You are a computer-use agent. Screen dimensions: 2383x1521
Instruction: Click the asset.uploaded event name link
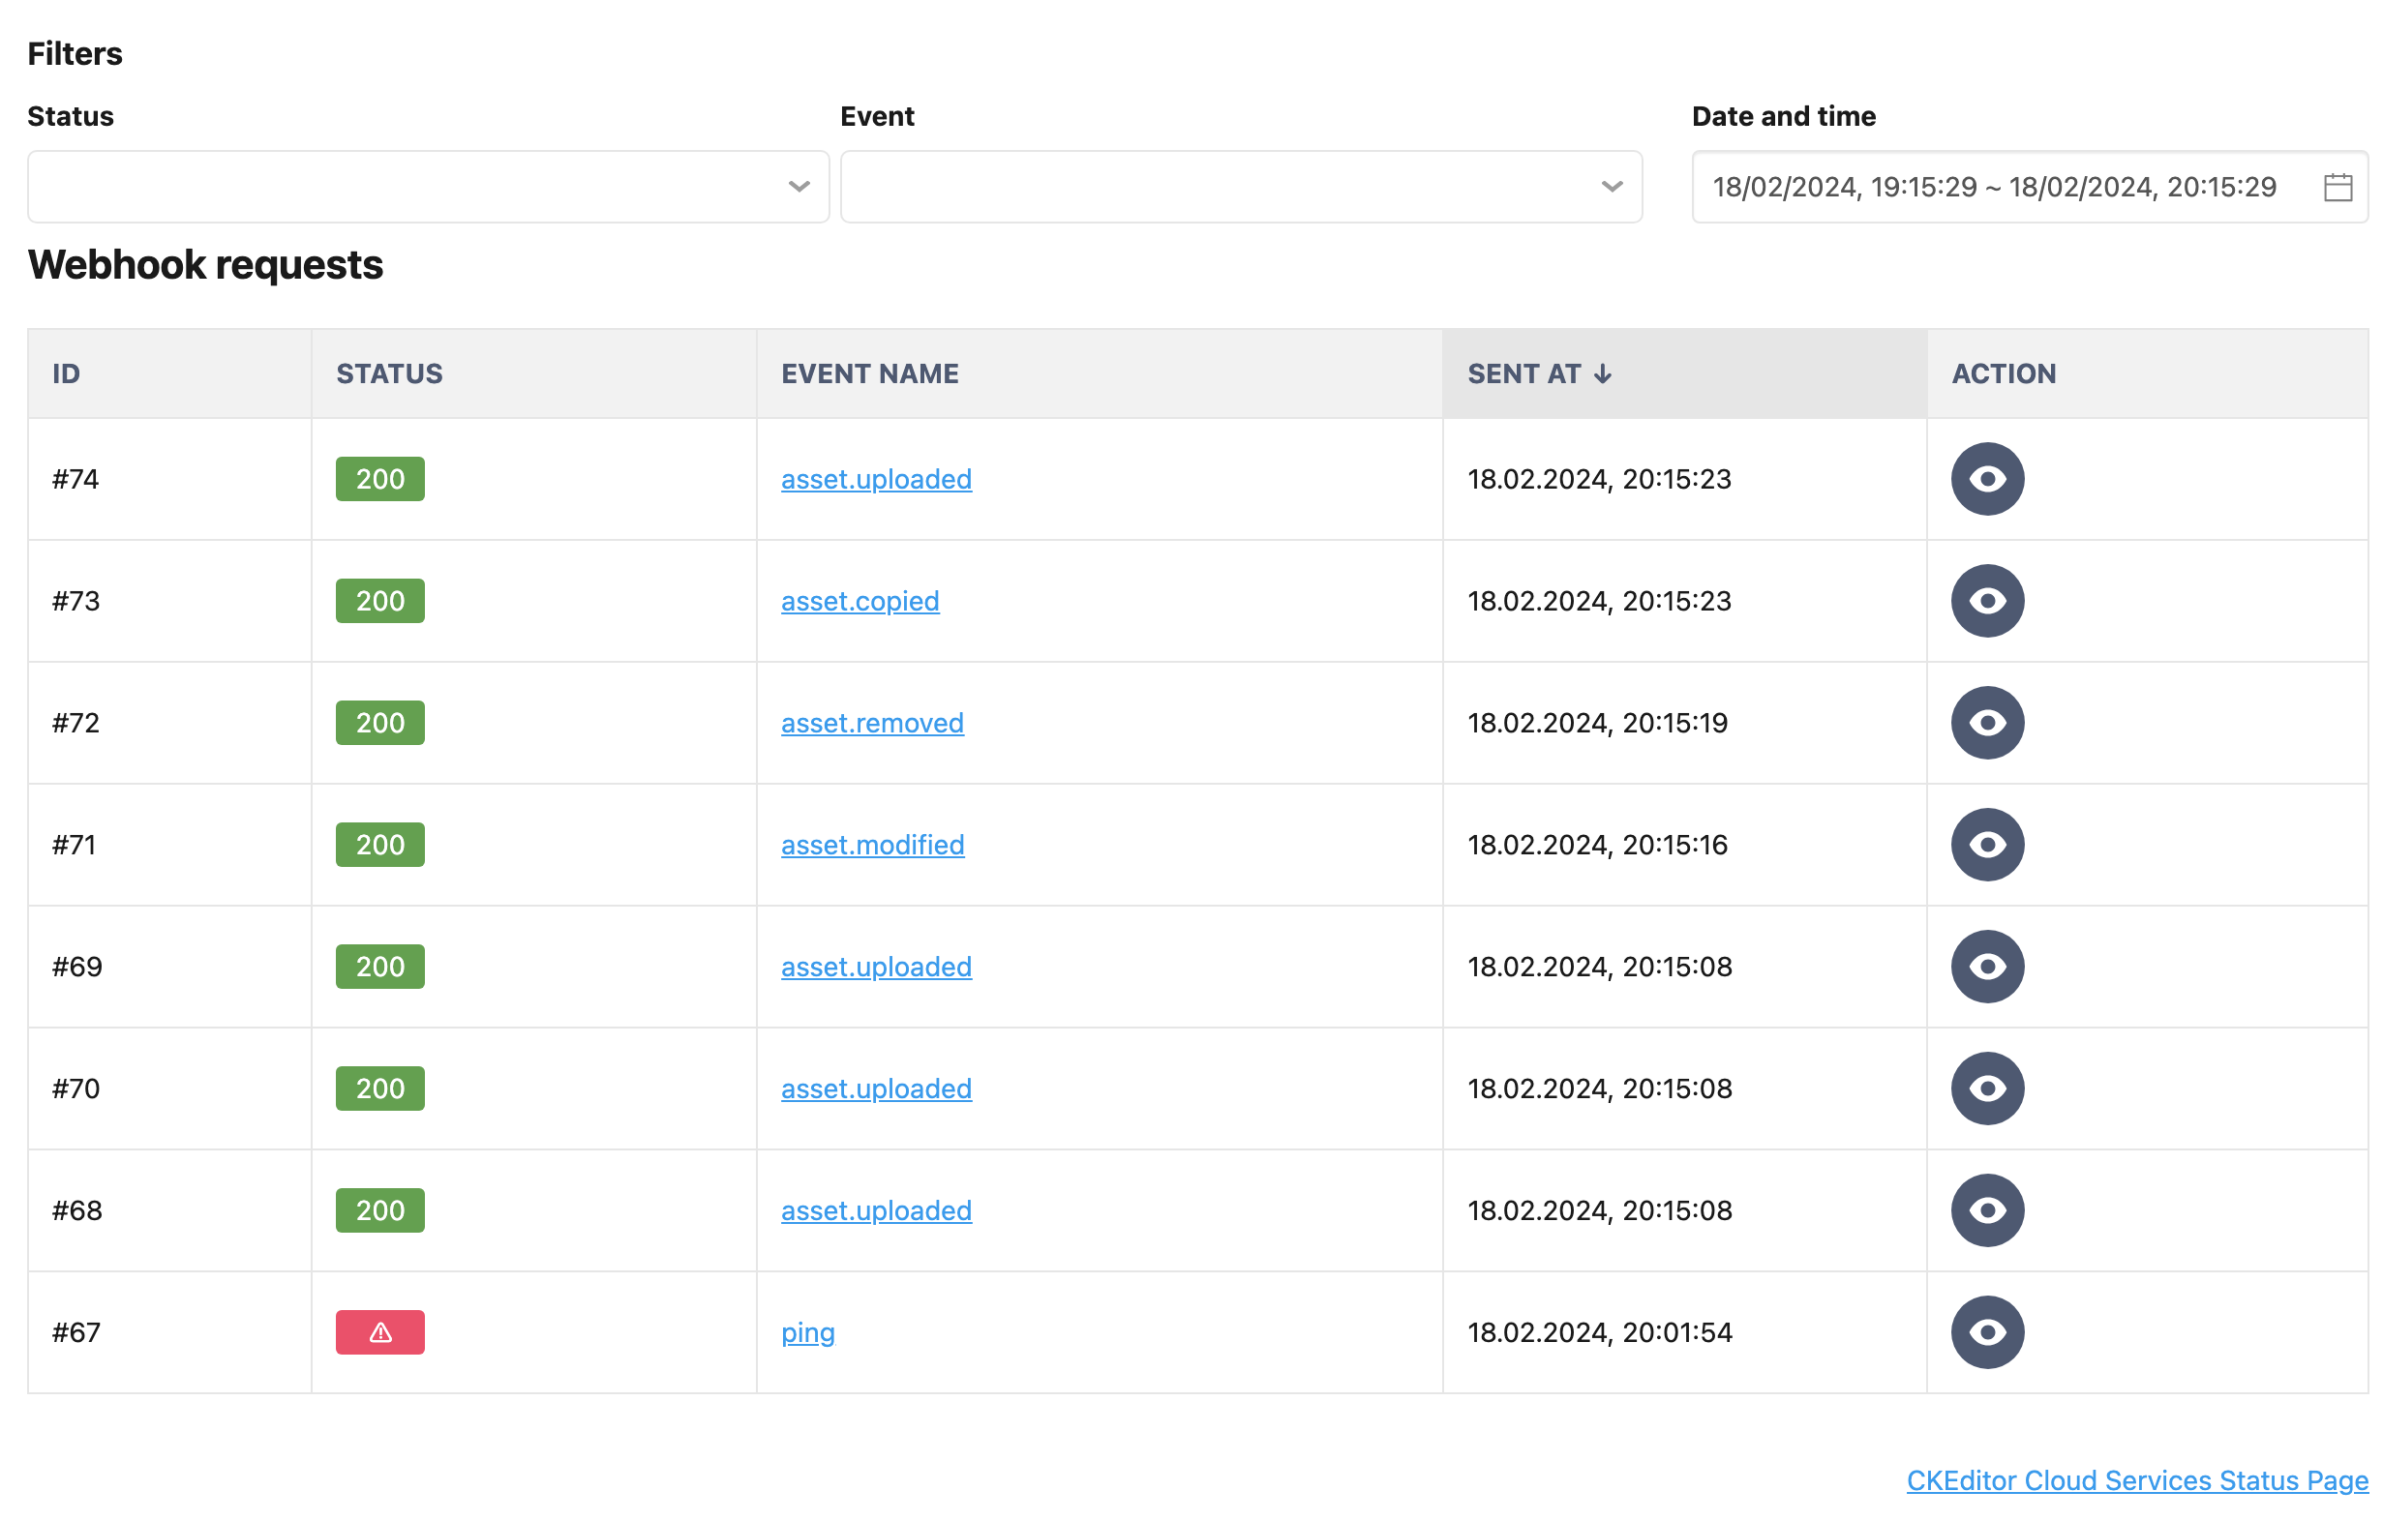click(875, 479)
